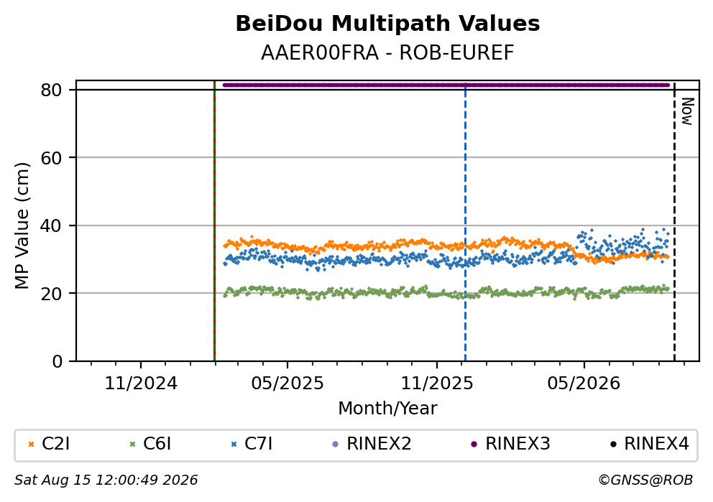Click the C2I orange legend marker
Screen dimensions: 713x502
pos(32,445)
